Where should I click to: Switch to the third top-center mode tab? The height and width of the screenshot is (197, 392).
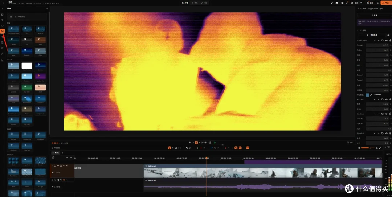204,3
